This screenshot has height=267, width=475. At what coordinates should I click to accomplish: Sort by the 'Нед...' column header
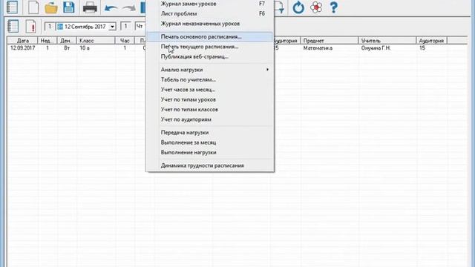[x=47, y=41]
